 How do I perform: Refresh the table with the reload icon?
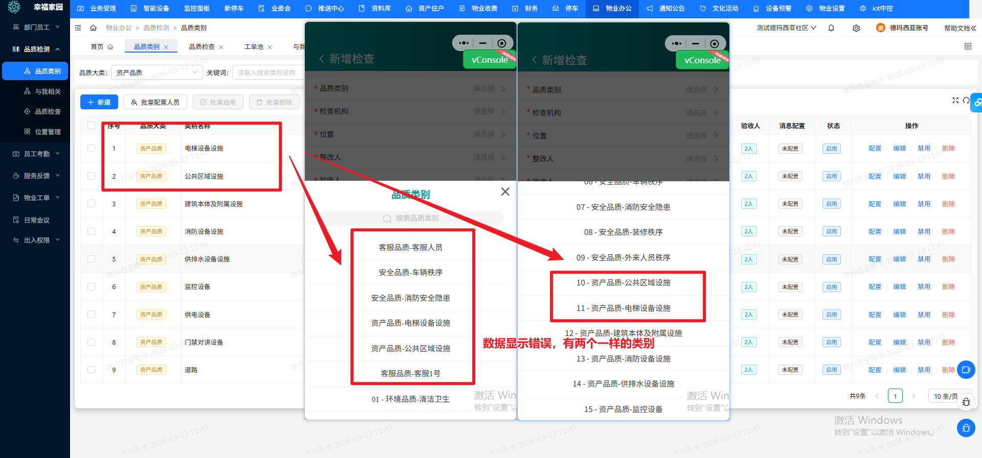coord(966,100)
